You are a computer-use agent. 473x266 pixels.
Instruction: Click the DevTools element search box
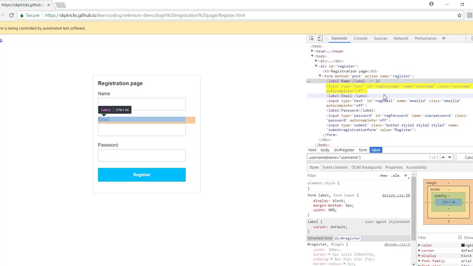pos(367,157)
